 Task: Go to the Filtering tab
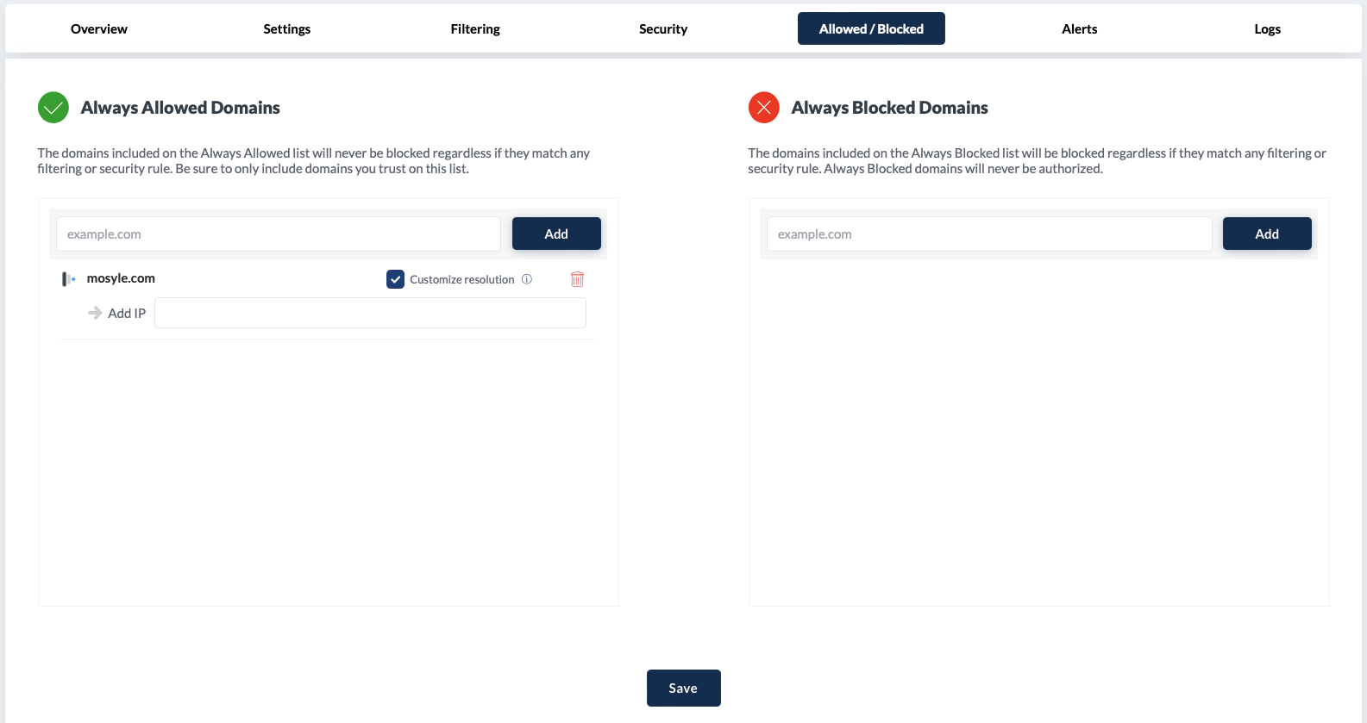tap(475, 29)
